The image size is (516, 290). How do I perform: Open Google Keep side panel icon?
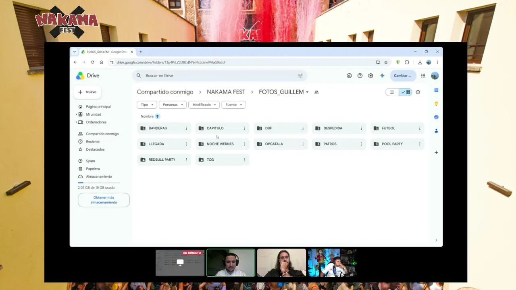(436, 104)
